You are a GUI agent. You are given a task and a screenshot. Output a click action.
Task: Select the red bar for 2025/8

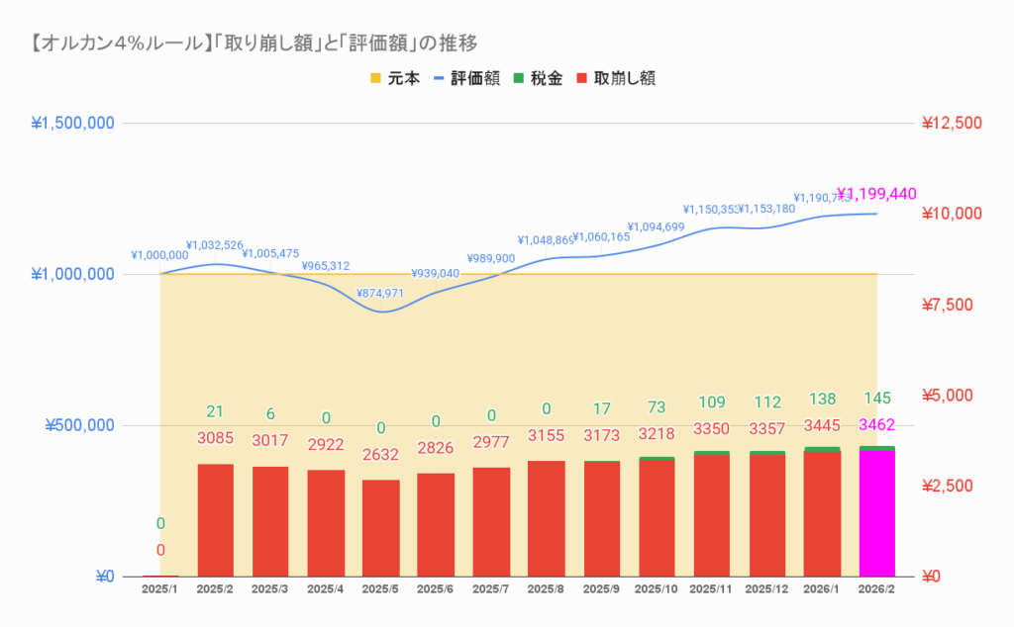(x=547, y=518)
